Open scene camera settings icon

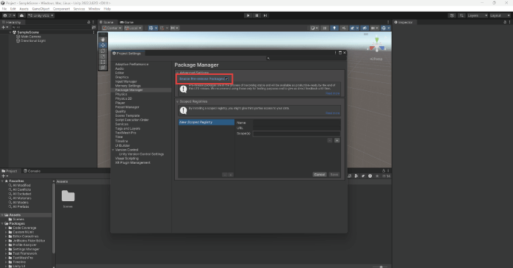374,28
